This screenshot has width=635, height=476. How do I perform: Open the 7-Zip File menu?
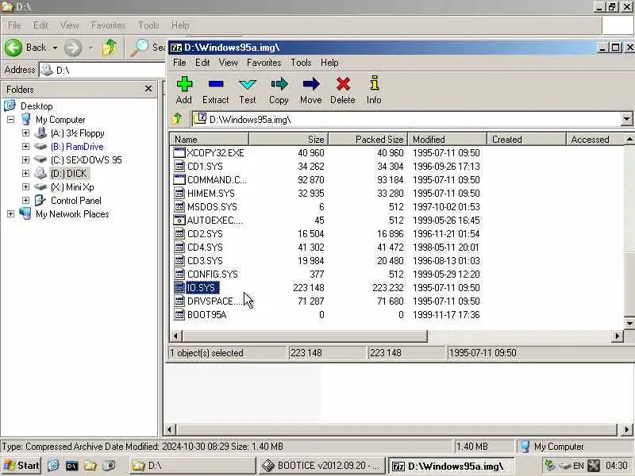pyautogui.click(x=179, y=63)
